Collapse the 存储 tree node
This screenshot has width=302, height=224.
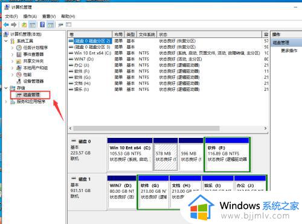tap(6, 88)
